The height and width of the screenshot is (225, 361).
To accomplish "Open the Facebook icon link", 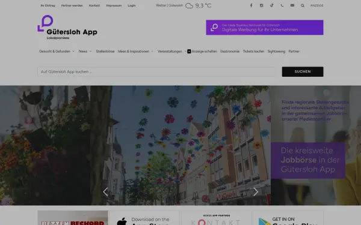I will pos(251,5).
